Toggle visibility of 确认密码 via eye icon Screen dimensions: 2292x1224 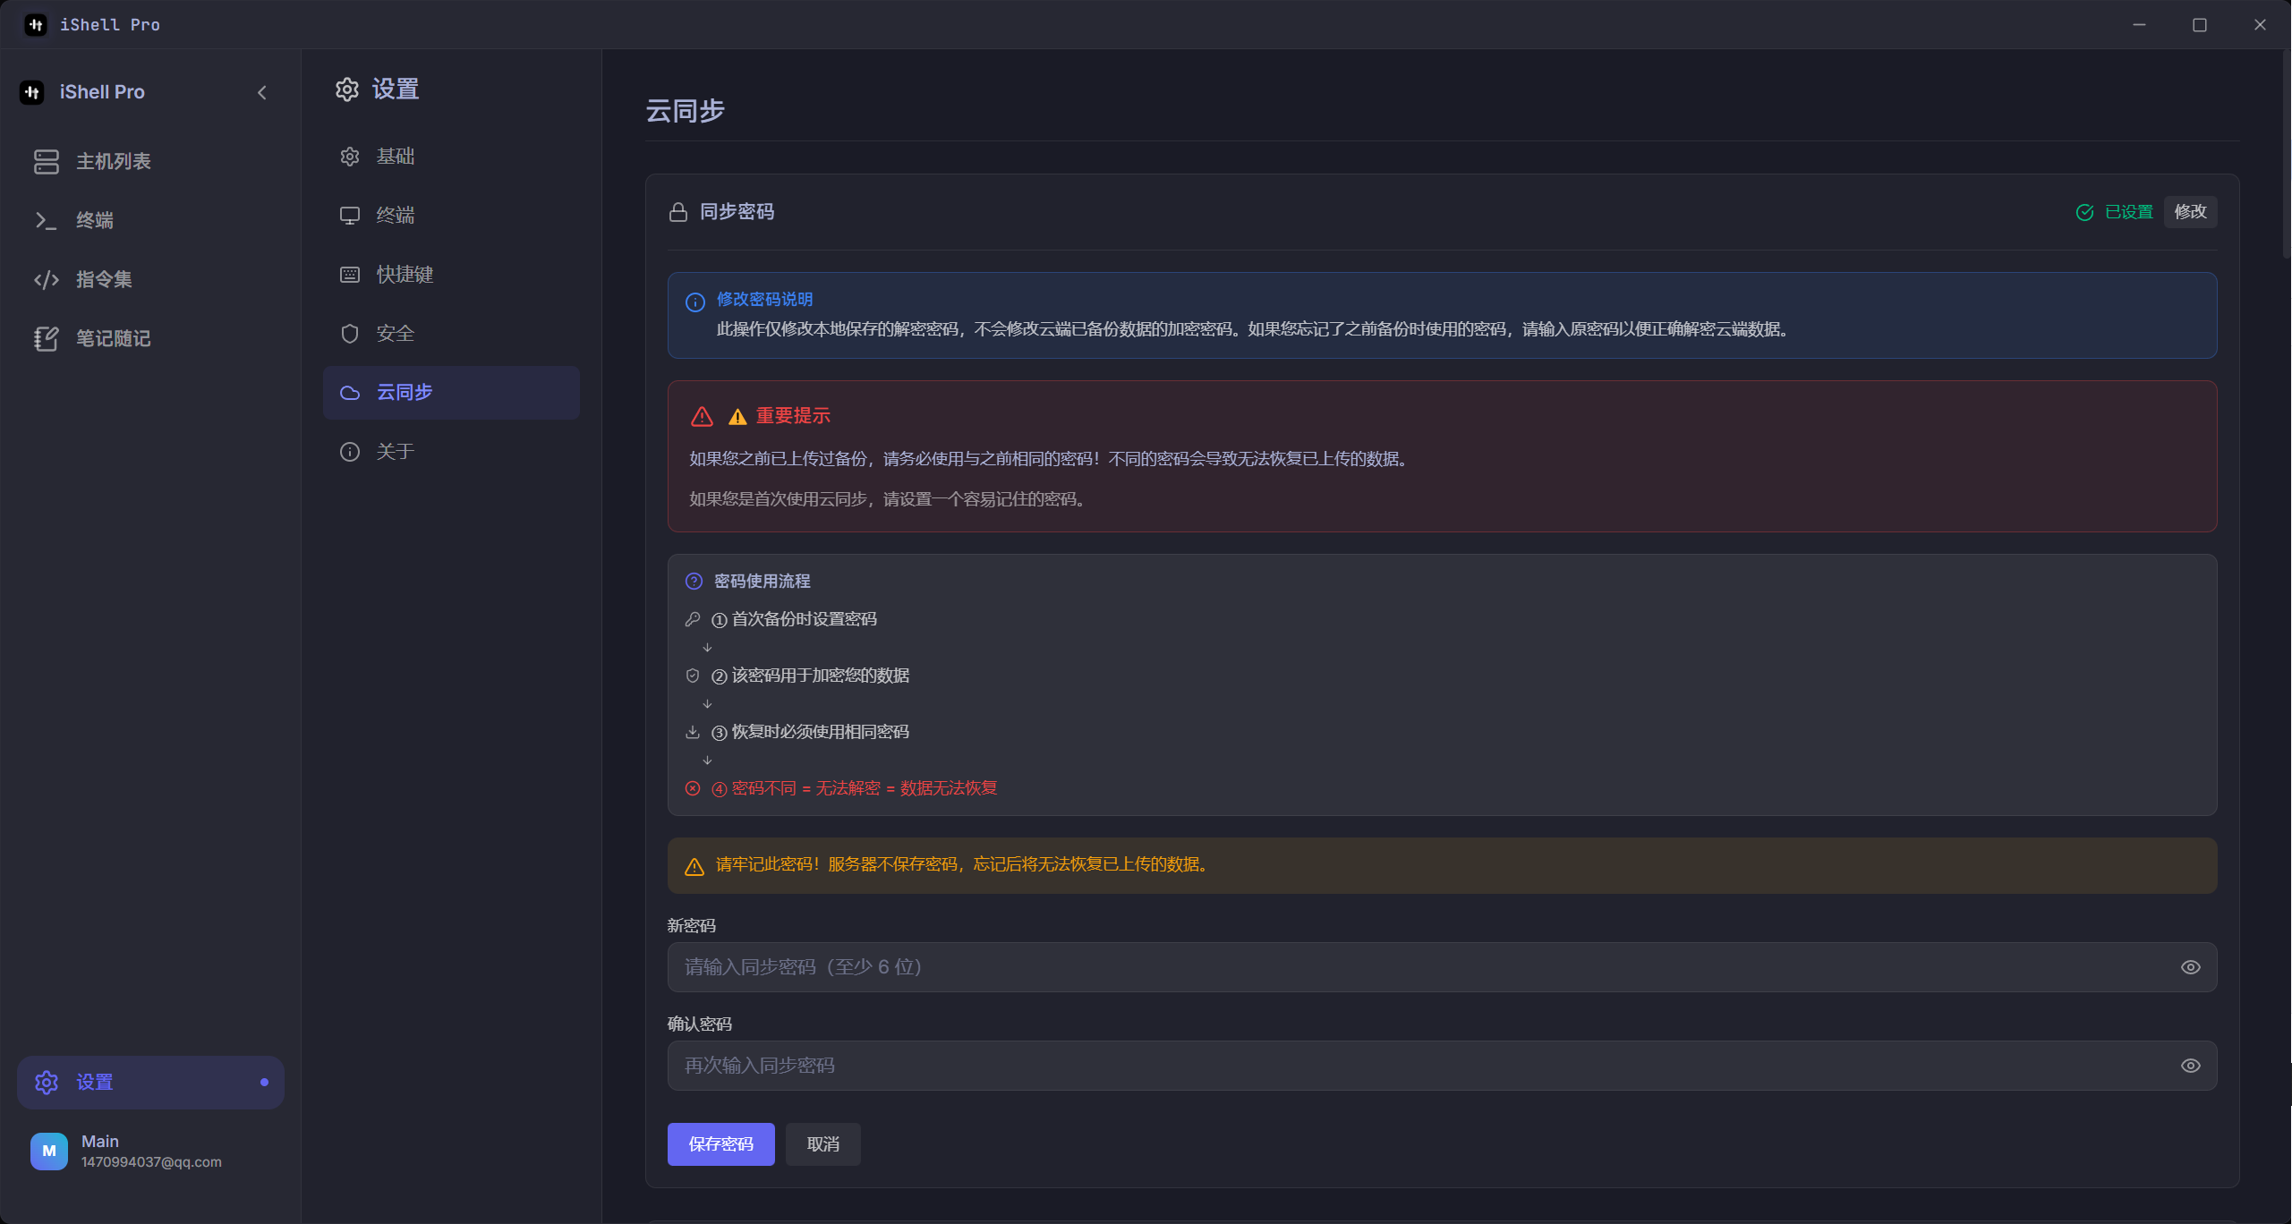pyautogui.click(x=2190, y=1066)
